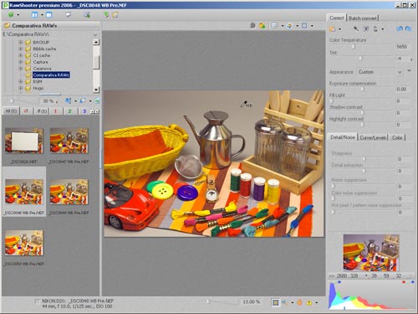Select the _DSC0026.NEF thumbnail
The width and height of the screenshot is (418, 314).
click(x=24, y=141)
